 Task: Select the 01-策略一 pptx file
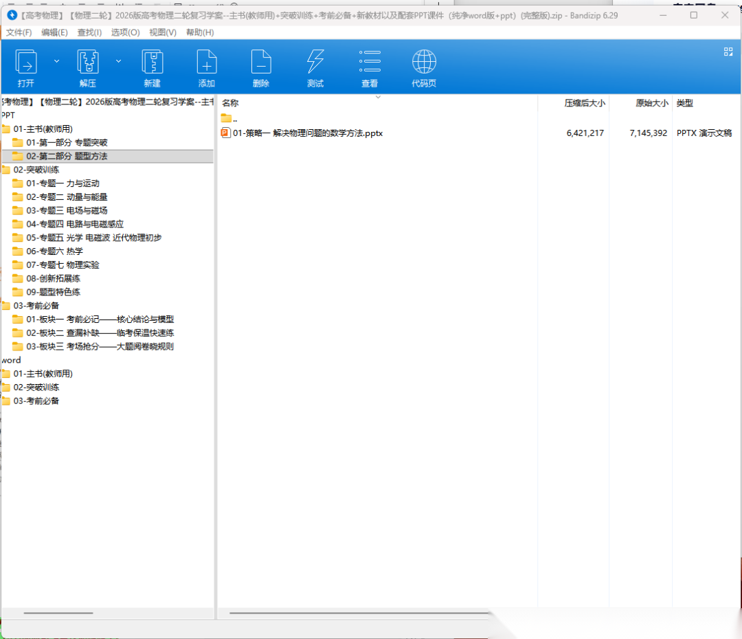(x=307, y=133)
